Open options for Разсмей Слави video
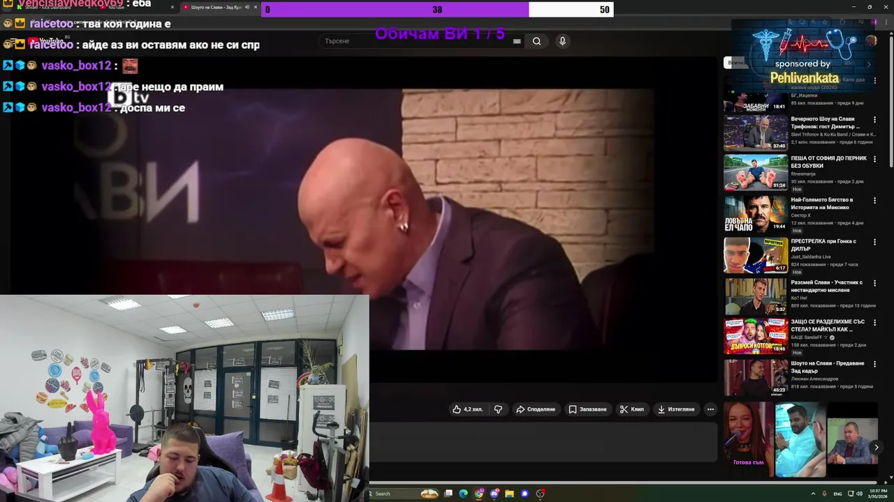This screenshot has width=894, height=502. (x=874, y=283)
